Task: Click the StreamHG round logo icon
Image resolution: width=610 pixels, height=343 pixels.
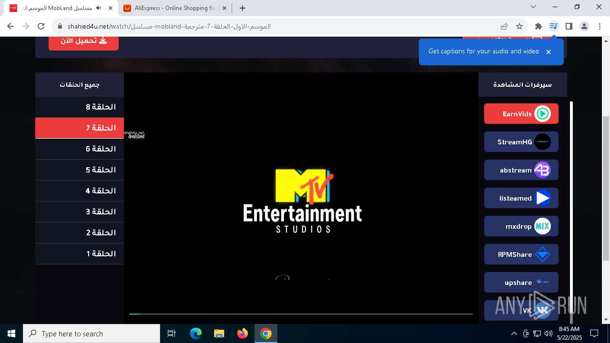Action: click(x=542, y=142)
